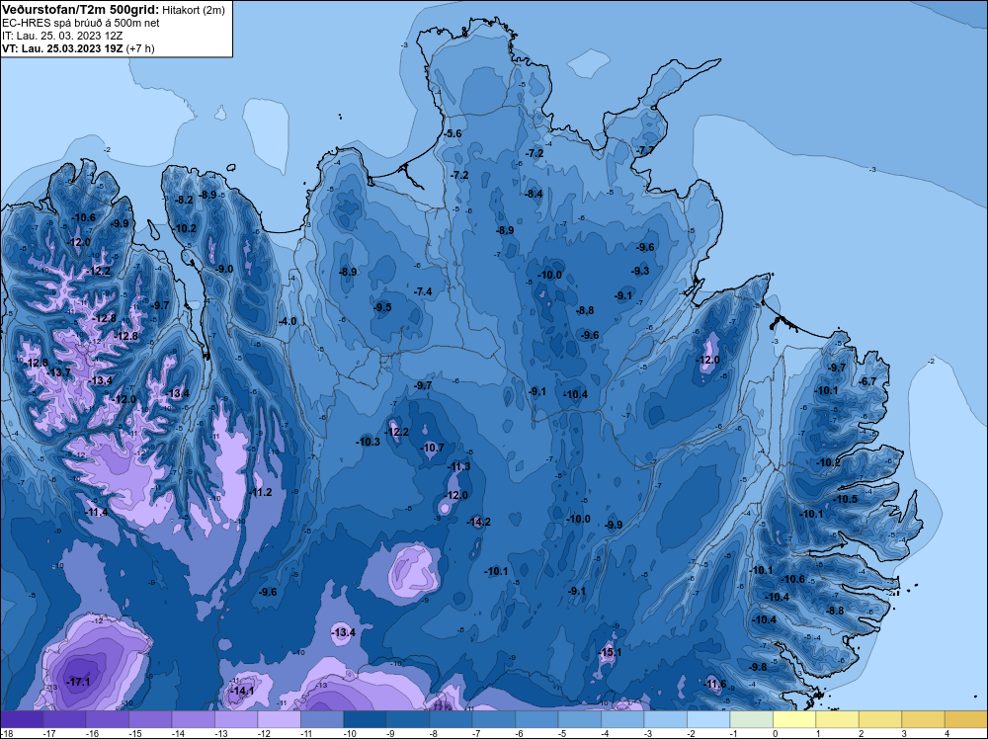Click the -14.2 temperature label

pos(479,522)
